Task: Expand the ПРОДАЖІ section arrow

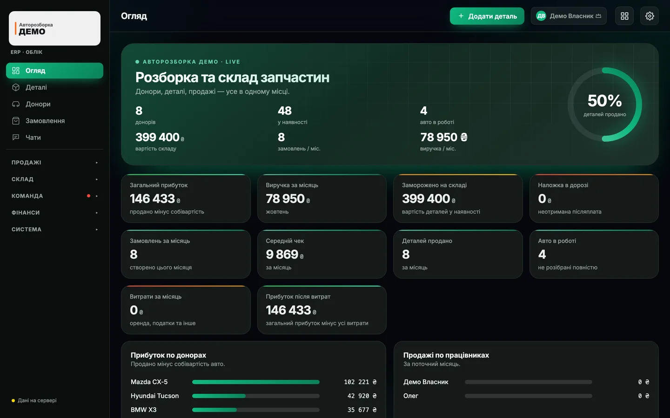Action: coord(97,163)
